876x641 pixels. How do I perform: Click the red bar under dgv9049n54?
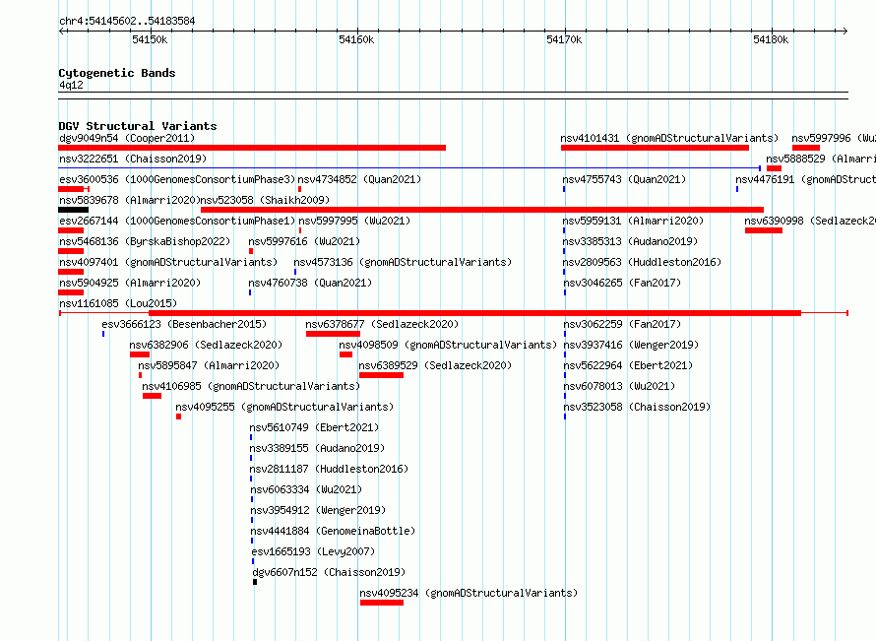click(252, 148)
